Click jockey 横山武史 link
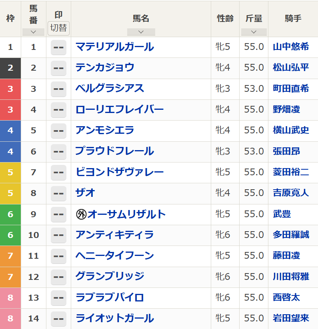 (291, 131)
